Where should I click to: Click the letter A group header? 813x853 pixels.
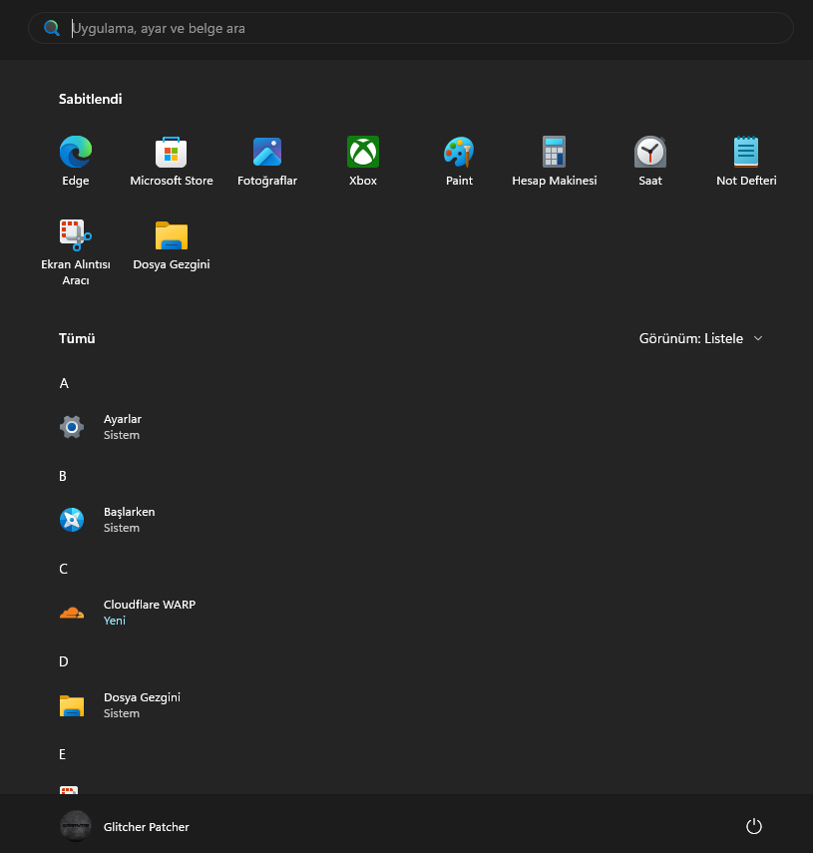64,383
